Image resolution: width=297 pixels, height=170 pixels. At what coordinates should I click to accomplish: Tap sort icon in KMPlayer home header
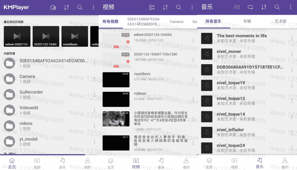66,8
